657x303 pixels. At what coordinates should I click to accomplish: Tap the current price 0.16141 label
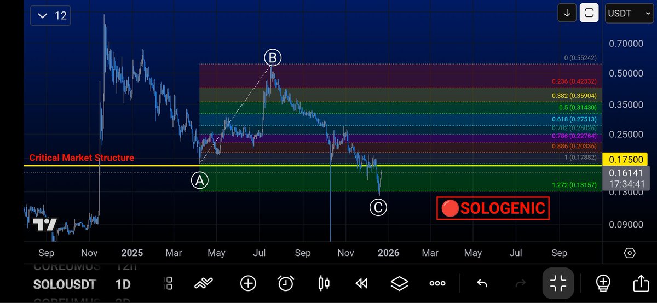pyautogui.click(x=626, y=172)
